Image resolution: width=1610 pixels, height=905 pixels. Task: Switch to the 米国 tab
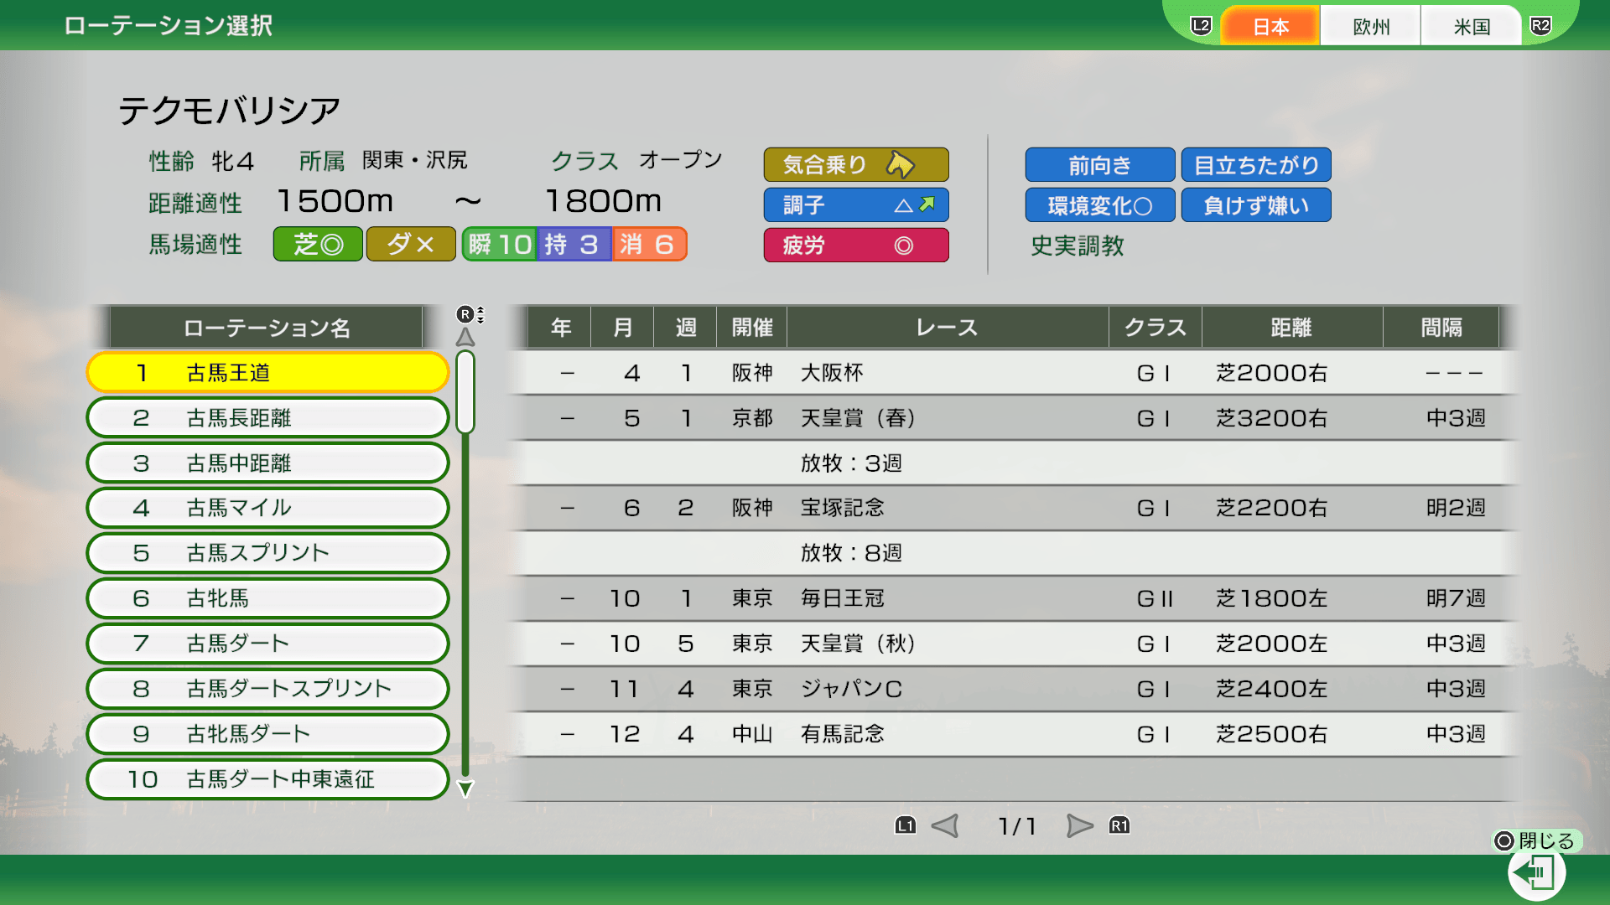tap(1471, 27)
